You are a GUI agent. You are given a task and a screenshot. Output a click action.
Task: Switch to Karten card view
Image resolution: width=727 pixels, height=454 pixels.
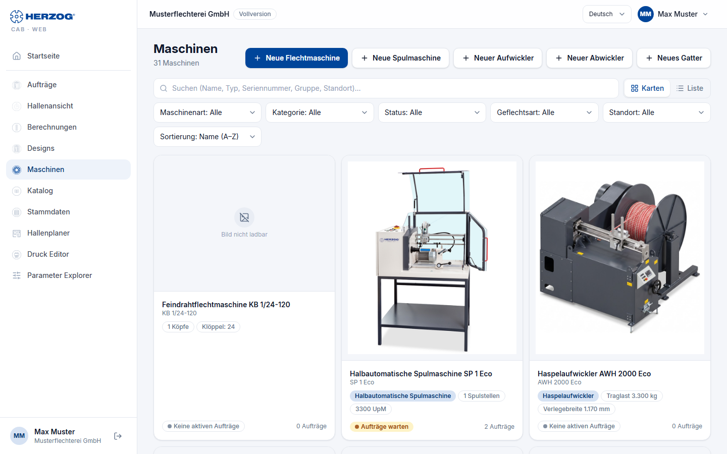coord(647,88)
